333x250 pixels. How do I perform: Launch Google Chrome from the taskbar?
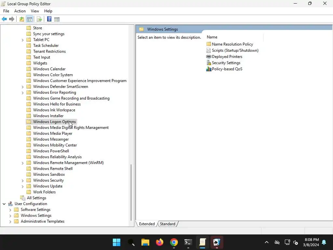pyautogui.click(x=174, y=242)
